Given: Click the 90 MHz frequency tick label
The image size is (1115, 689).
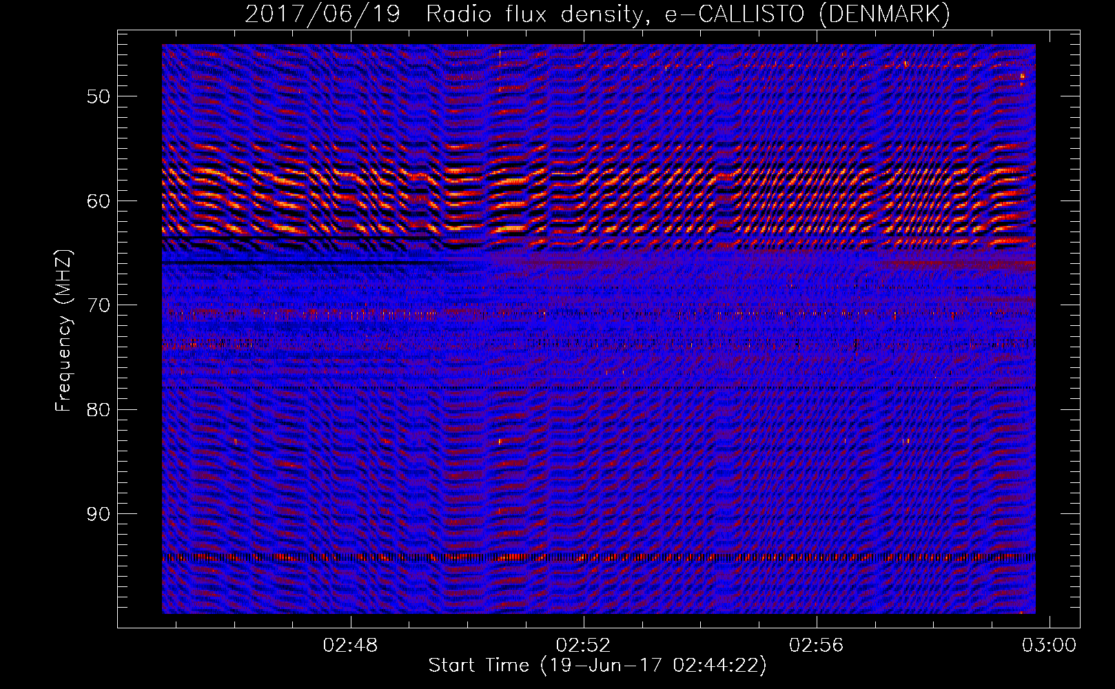Looking at the screenshot, I should tap(99, 514).
